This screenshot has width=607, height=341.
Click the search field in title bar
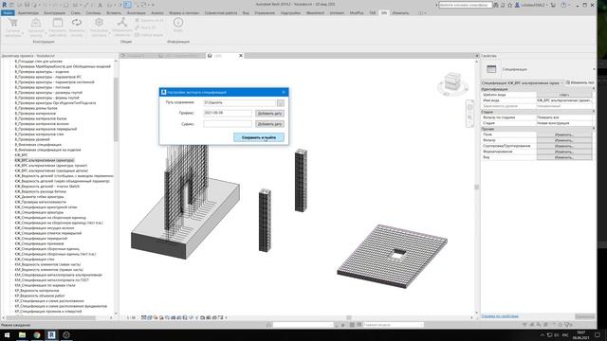(x=466, y=5)
